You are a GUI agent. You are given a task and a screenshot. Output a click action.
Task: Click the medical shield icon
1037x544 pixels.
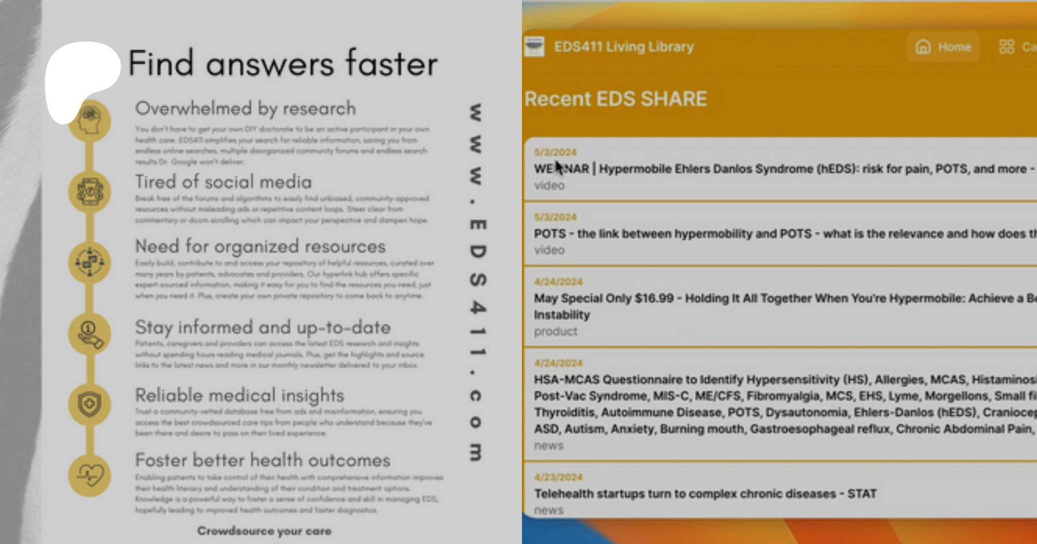tap(90, 405)
